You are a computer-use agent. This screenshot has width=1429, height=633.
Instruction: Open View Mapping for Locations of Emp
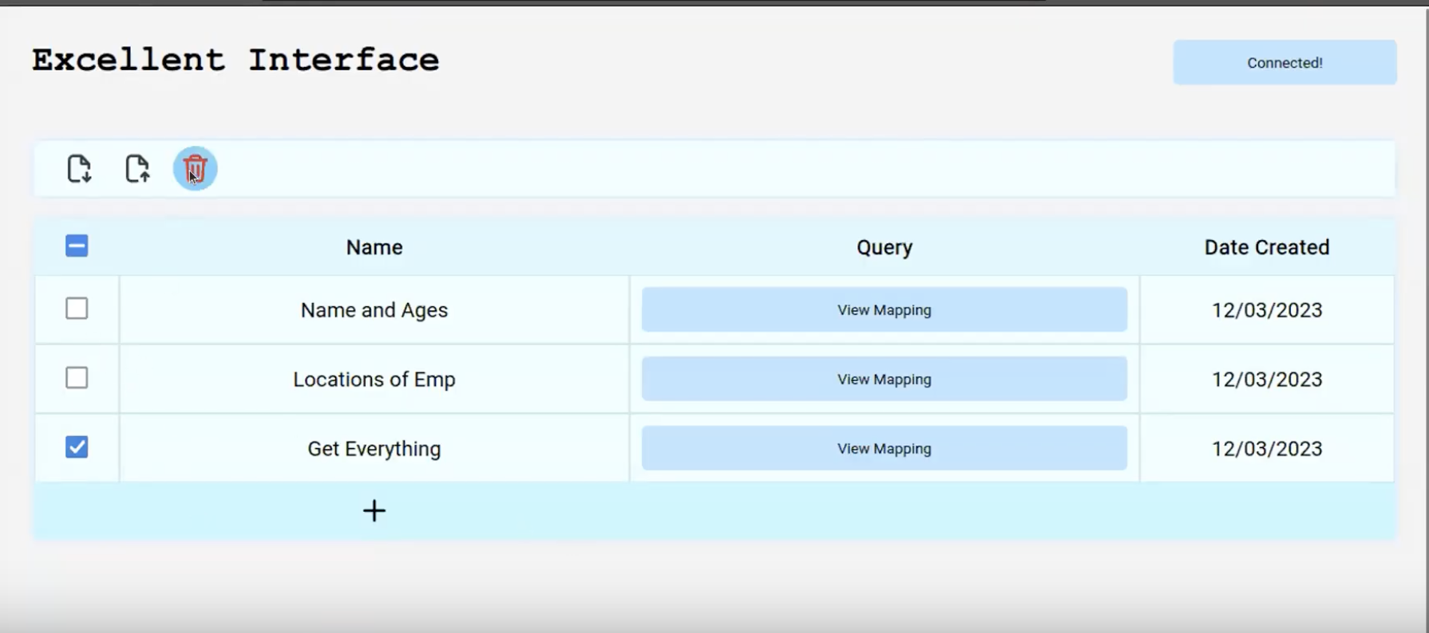click(x=884, y=379)
